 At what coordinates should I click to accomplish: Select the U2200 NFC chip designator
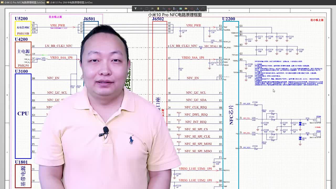coord(228,19)
